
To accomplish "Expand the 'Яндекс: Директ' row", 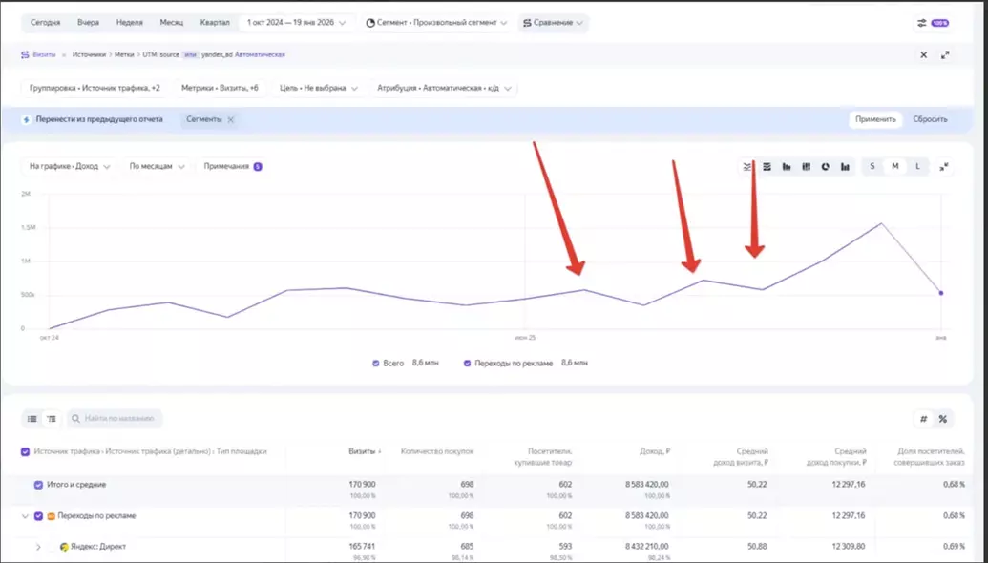I will click(38, 547).
